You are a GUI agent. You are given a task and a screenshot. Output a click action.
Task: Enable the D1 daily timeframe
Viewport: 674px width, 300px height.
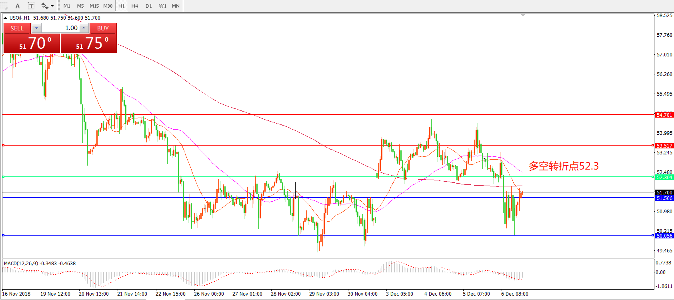[x=149, y=6]
